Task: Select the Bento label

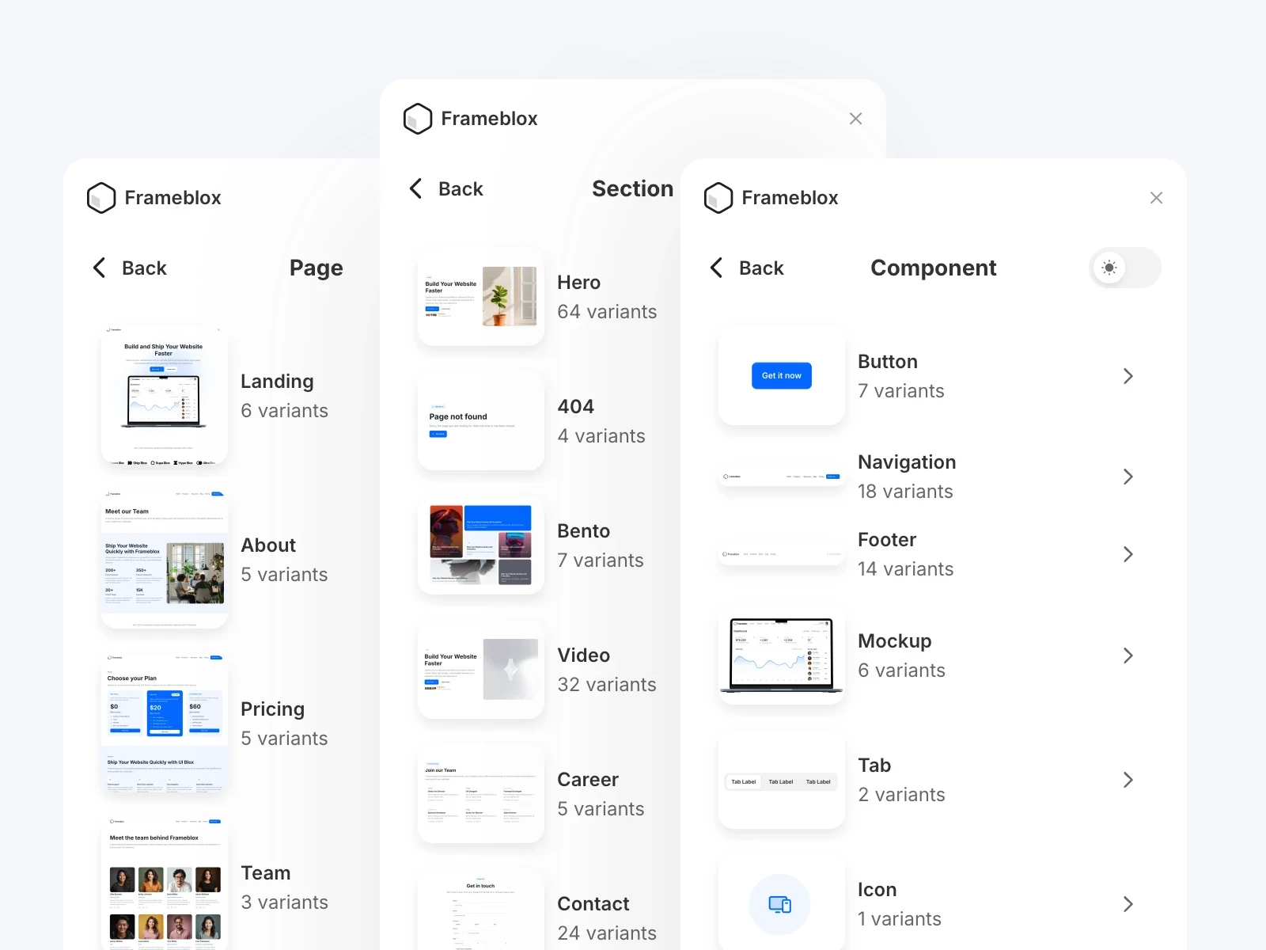Action: pyautogui.click(x=583, y=531)
